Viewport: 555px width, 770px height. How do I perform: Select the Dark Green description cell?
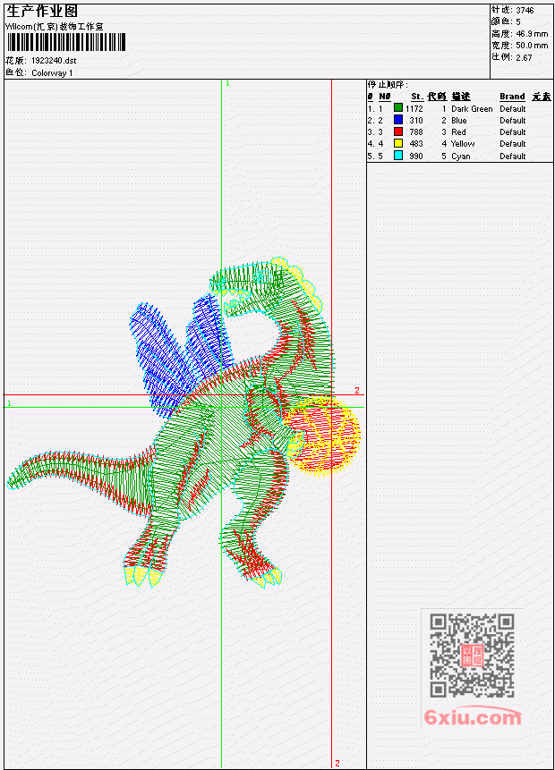click(x=472, y=108)
